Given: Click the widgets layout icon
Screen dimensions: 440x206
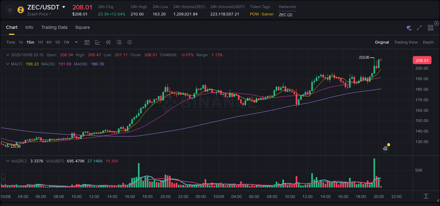Looking at the screenshot, I should click(430, 27).
